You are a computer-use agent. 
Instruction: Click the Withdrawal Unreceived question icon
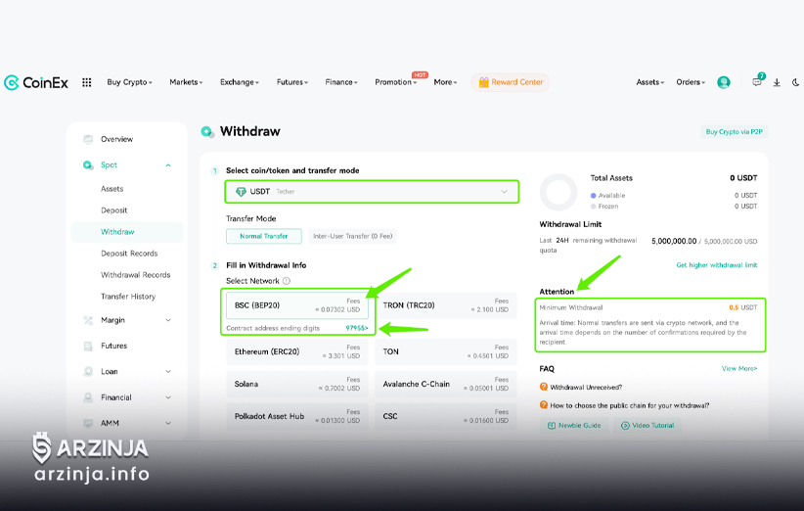coord(544,387)
